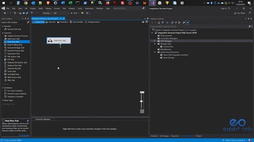This screenshot has height=142, width=254.
Task: Collapse Linked Azure Resources node
Action: click(x=154, y=52)
